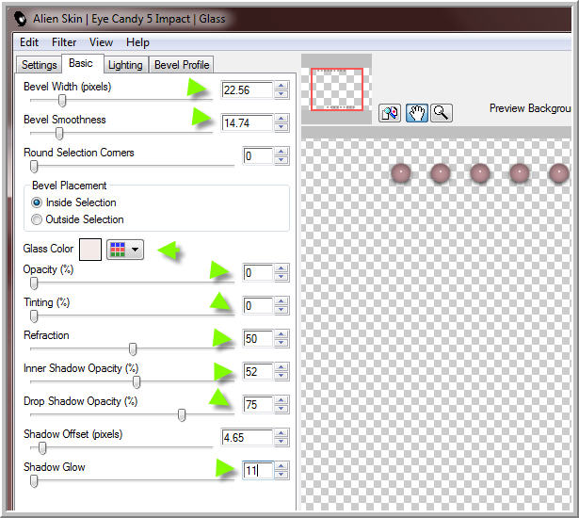Screen dimensions: 579x518
Task: Click the Refraction value field
Action: [x=258, y=338]
